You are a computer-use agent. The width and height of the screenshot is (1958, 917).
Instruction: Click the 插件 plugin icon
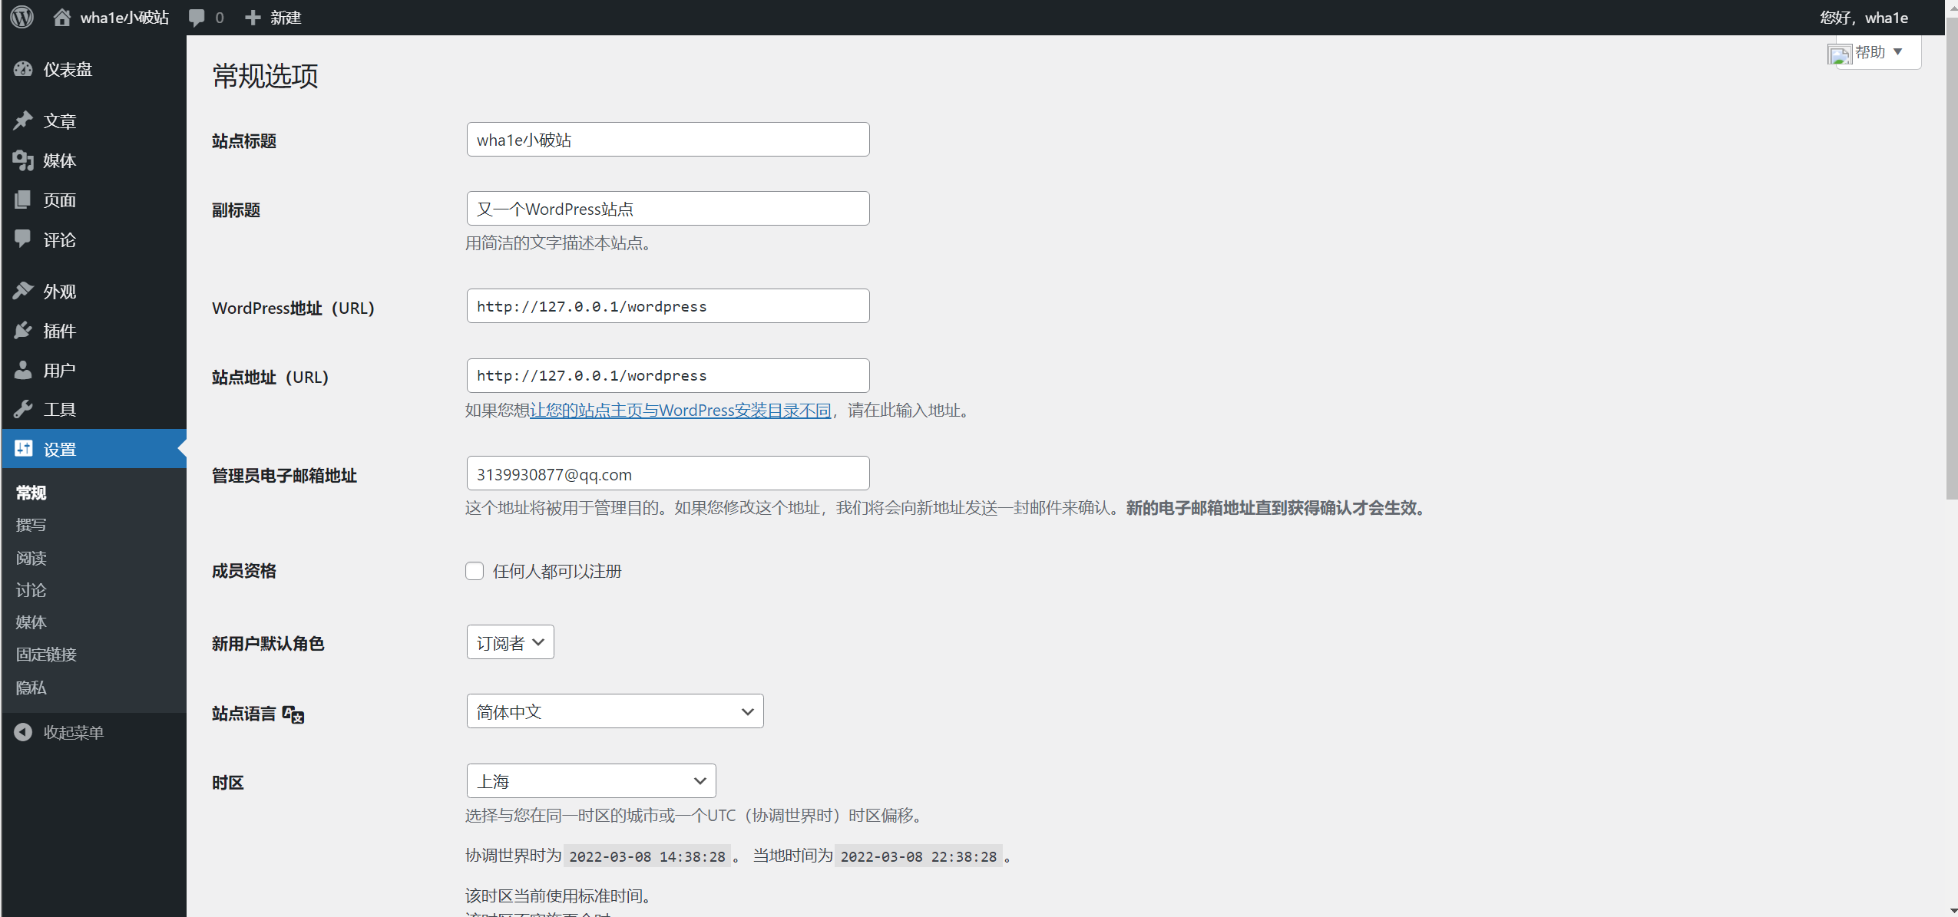(23, 331)
